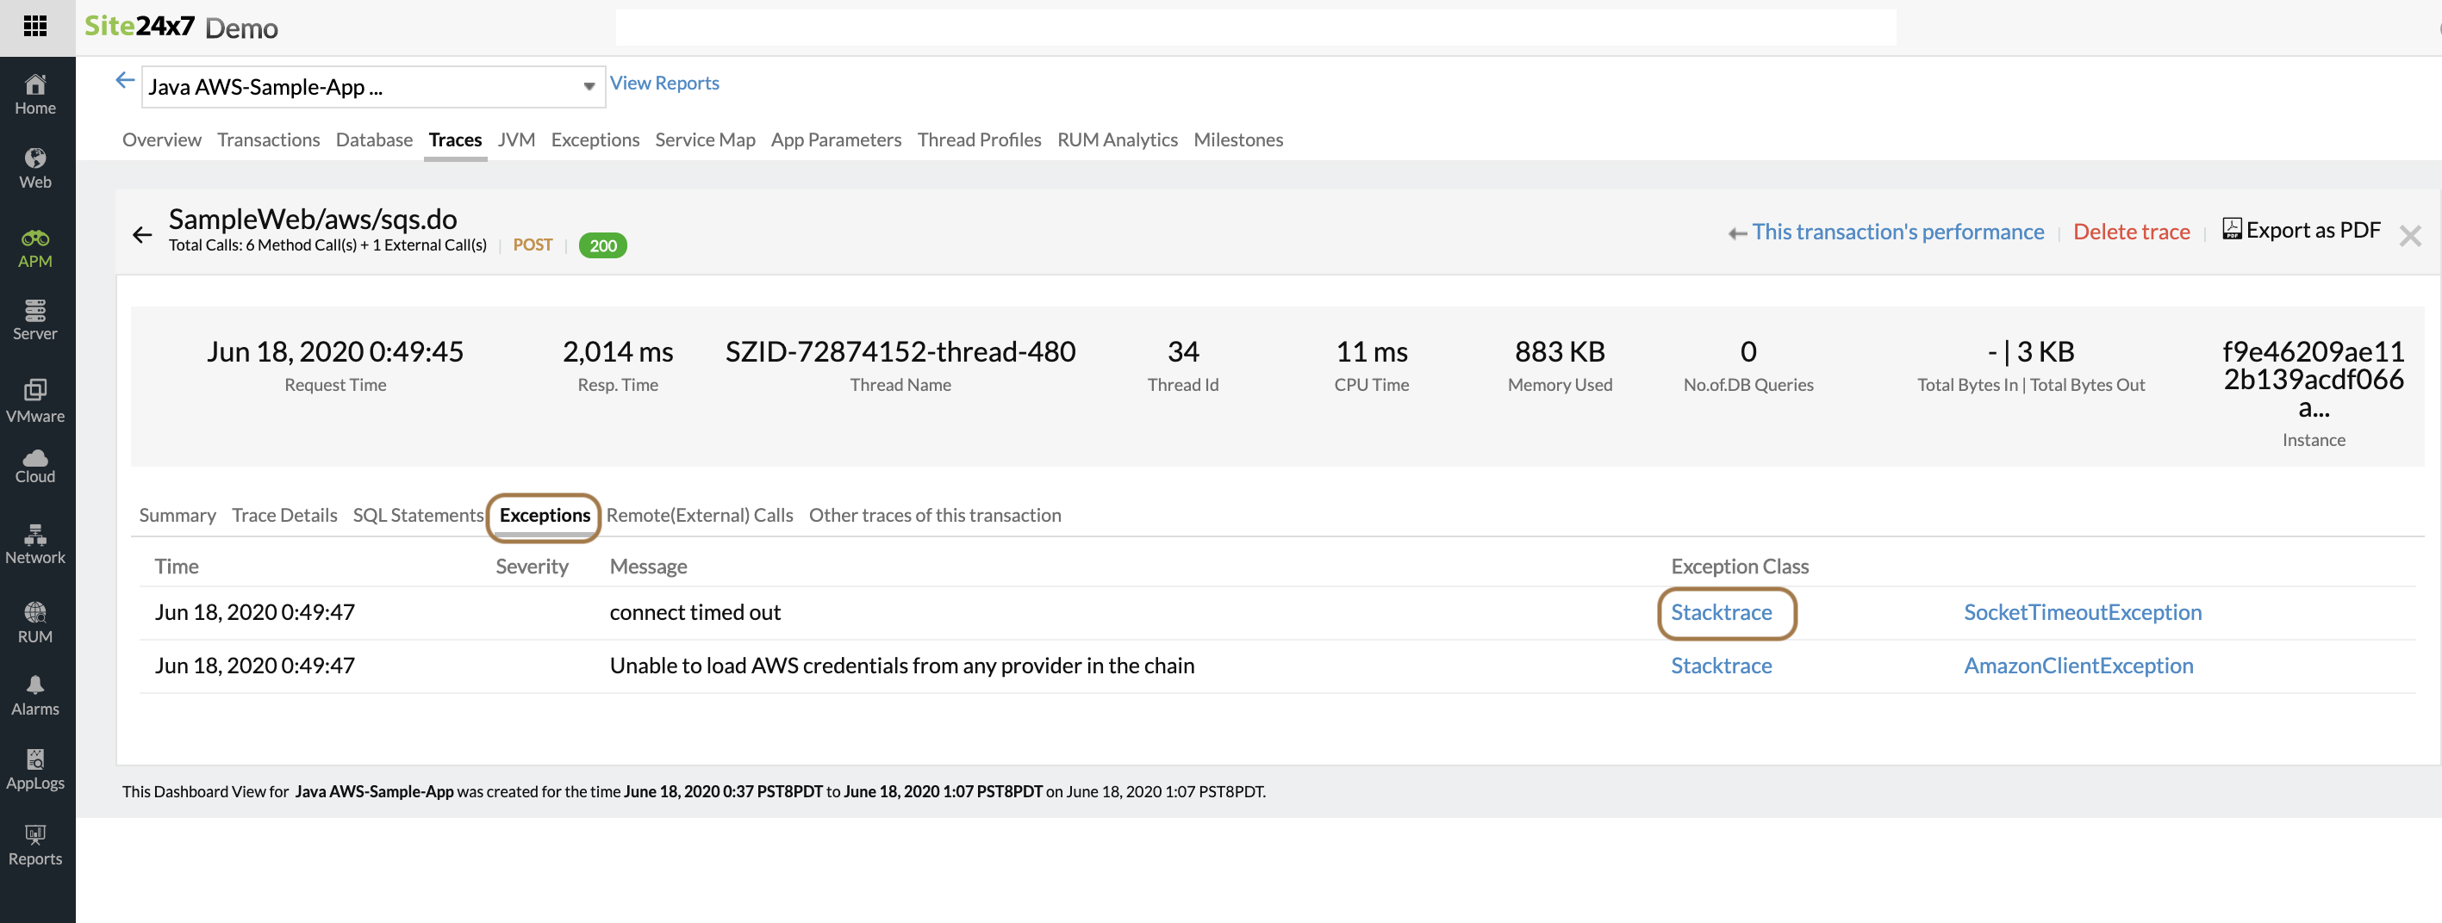Click the 883 KB memory used value
Screen dimensions: 2442x923
(x=1560, y=351)
